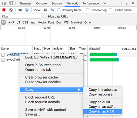Focus the Filter text field
The image size is (137, 118).
21,16
